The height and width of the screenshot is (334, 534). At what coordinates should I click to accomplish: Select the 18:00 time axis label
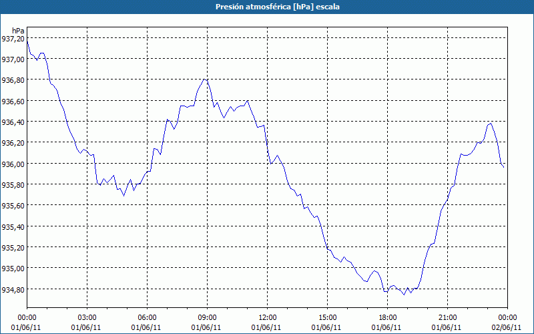387,317
